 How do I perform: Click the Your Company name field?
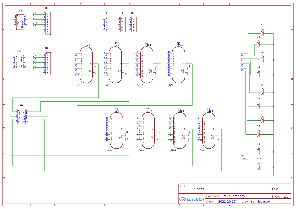(x=234, y=196)
